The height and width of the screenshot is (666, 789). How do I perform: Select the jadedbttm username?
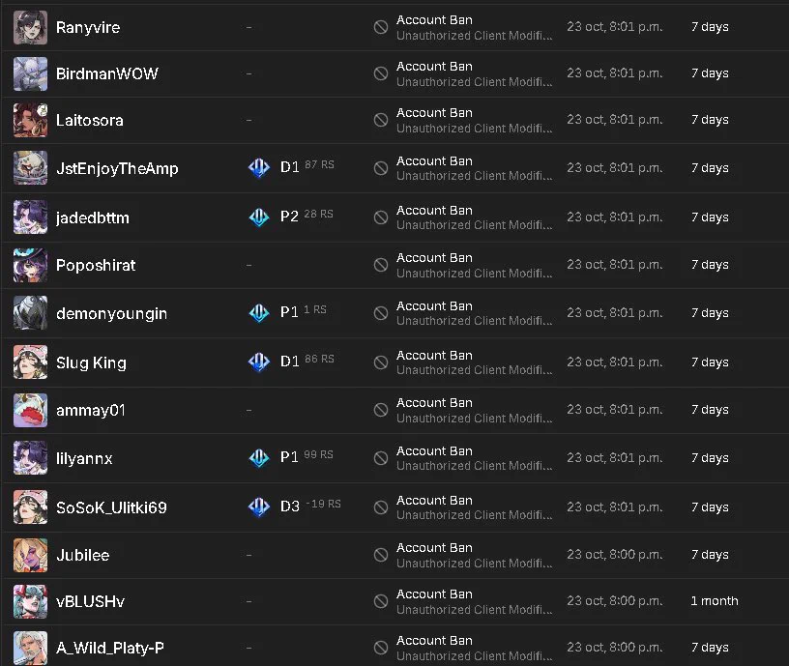click(93, 217)
